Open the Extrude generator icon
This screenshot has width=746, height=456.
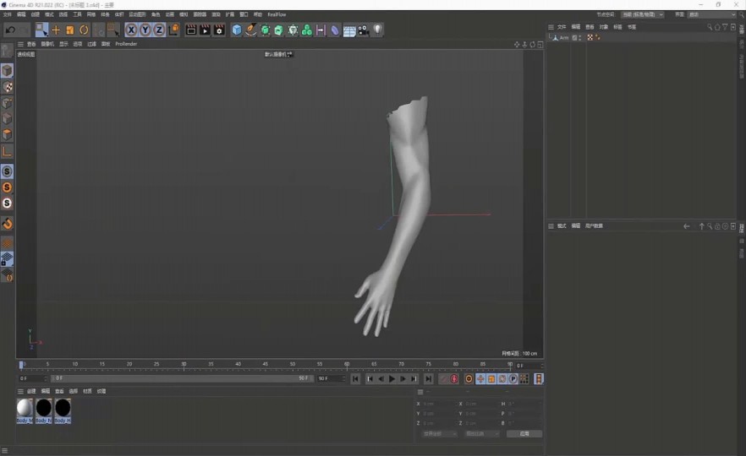coord(279,30)
